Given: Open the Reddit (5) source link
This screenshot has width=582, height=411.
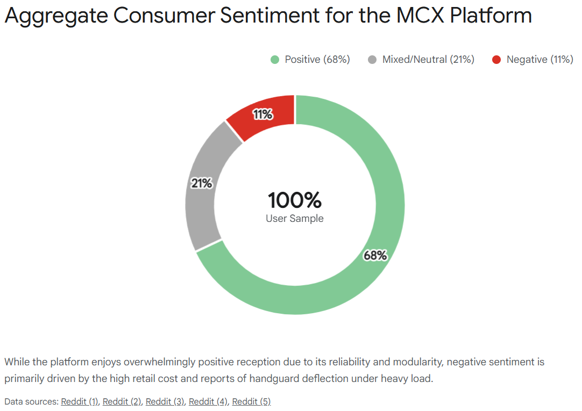Looking at the screenshot, I should tap(251, 401).
